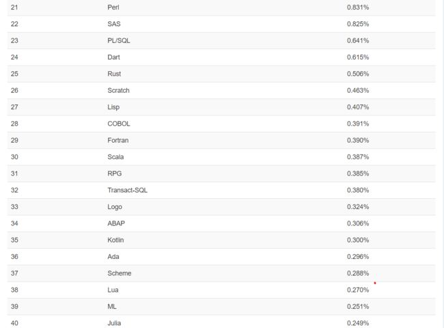Click the Kotlin language name
The width and height of the screenshot is (444, 328).
click(115, 240)
